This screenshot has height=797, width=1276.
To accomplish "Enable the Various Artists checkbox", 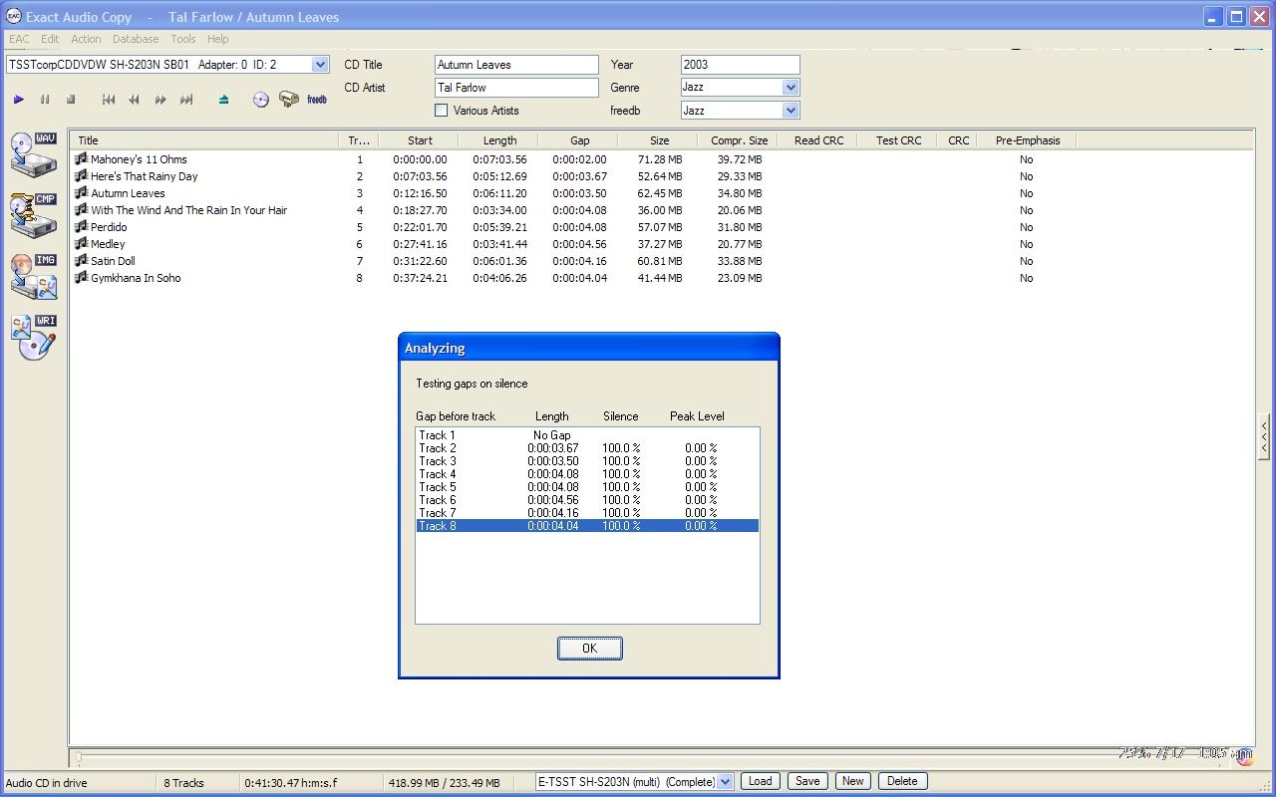I will (x=442, y=111).
